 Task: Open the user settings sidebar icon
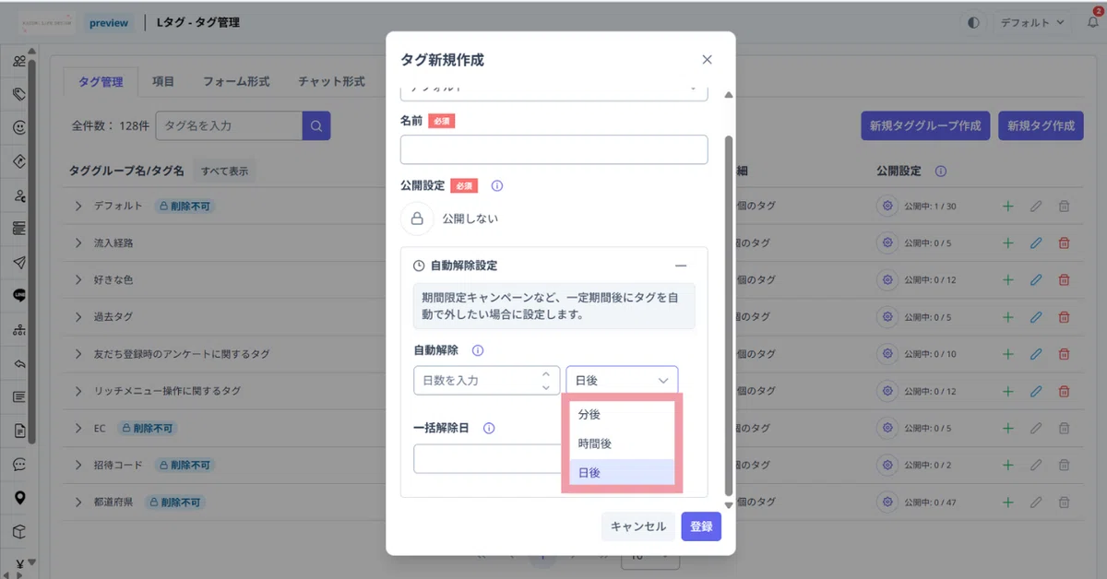coord(19,195)
